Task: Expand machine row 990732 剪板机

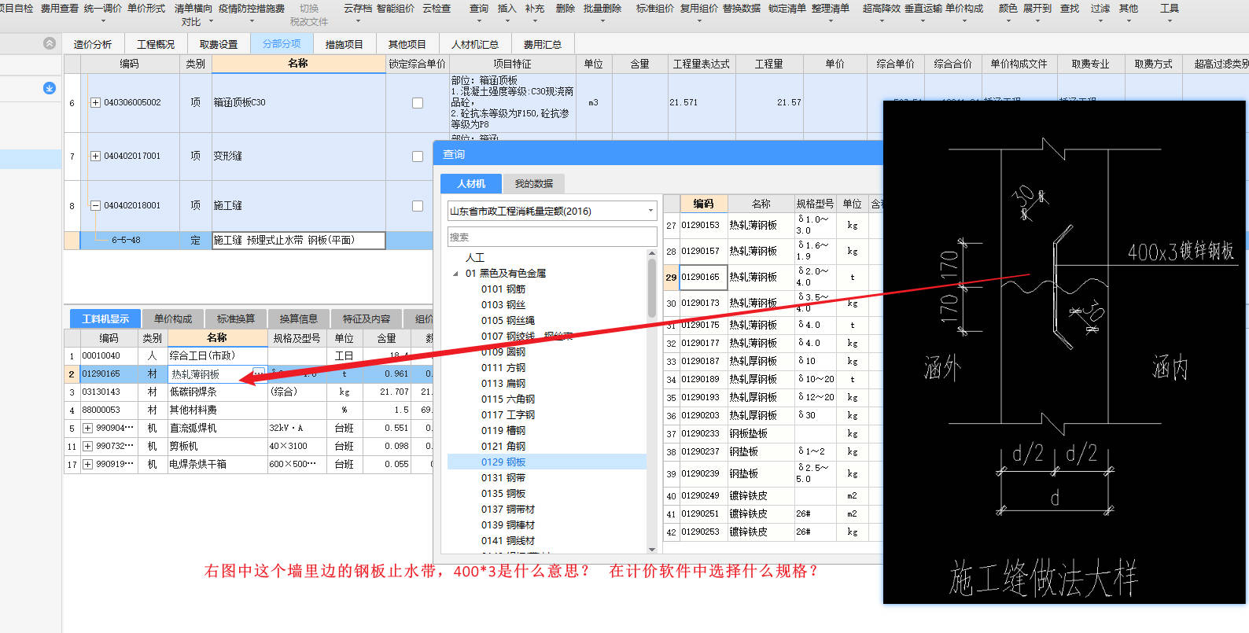Action: pos(87,447)
